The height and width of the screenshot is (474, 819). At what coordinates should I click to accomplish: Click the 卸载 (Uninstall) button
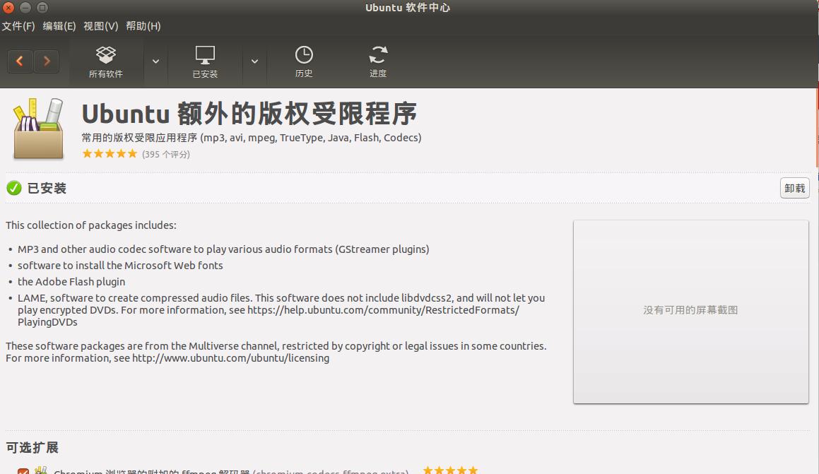[794, 189]
